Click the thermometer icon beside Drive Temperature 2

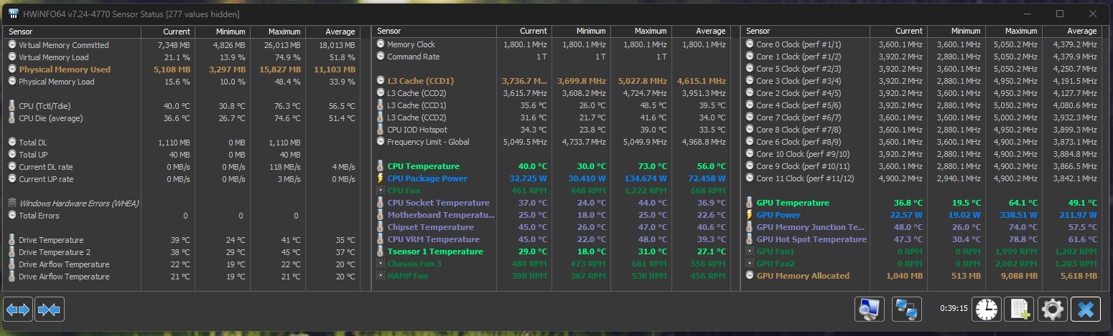(x=12, y=252)
